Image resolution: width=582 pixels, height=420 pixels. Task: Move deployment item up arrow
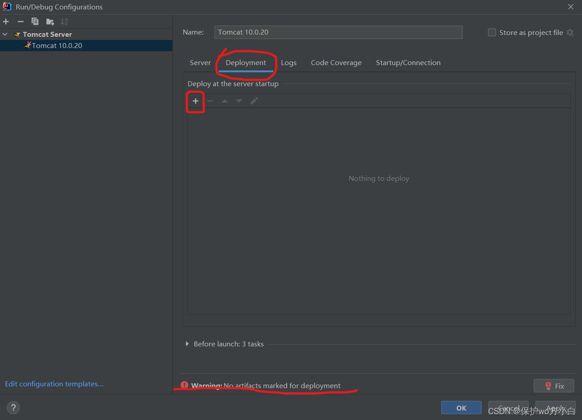pos(225,101)
